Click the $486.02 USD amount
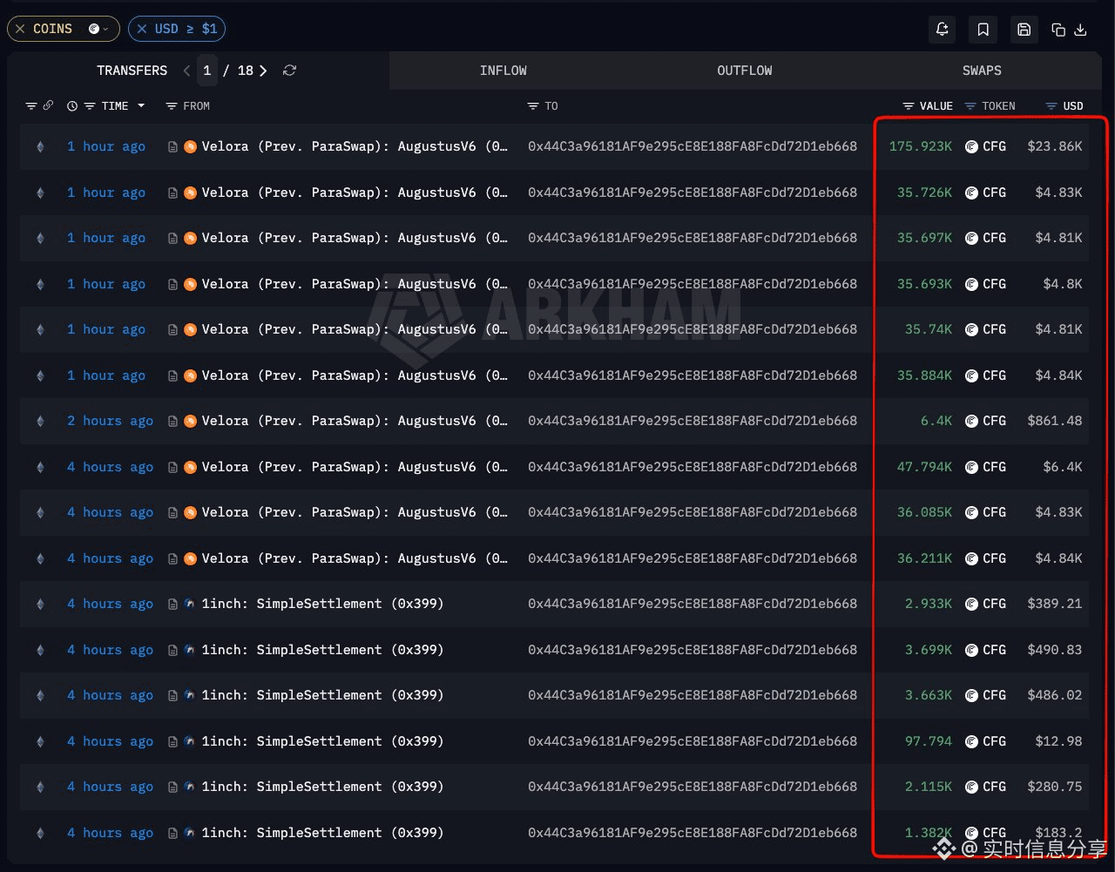Screen dimensions: 1115x872 (x=1055, y=695)
